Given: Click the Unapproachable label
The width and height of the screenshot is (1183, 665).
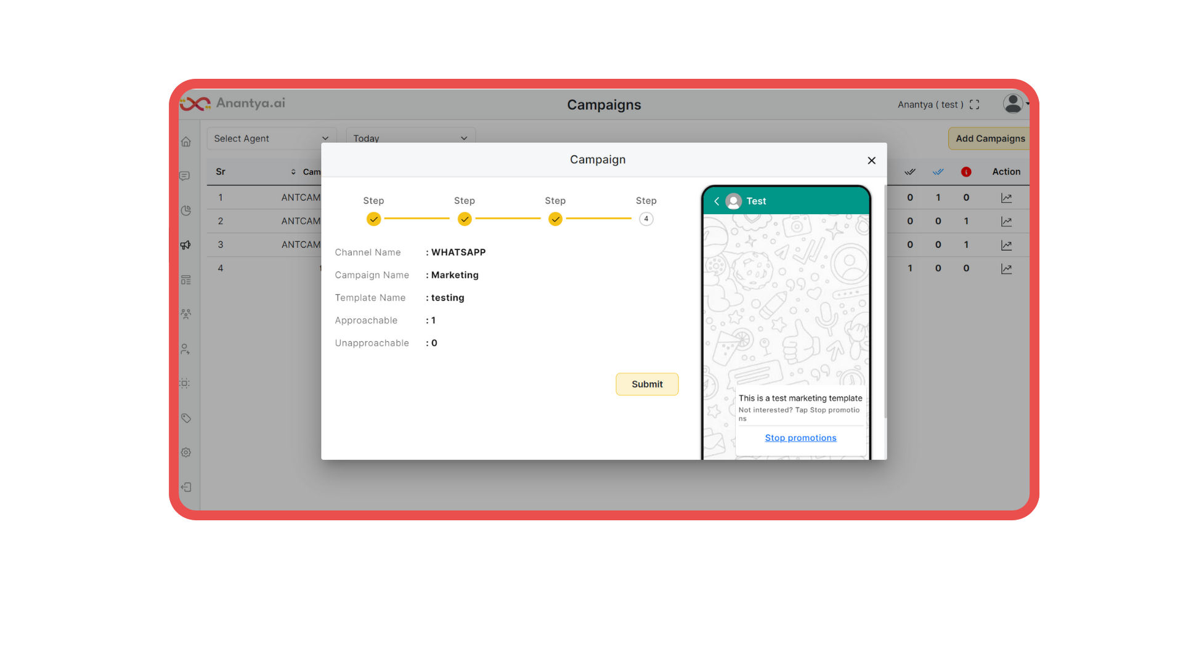Looking at the screenshot, I should click(x=372, y=343).
